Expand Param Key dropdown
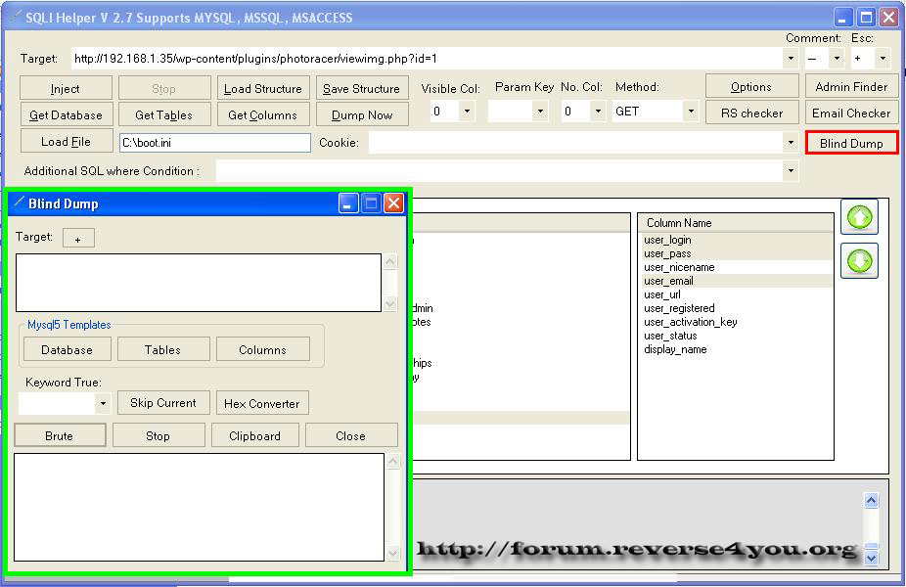 click(540, 111)
